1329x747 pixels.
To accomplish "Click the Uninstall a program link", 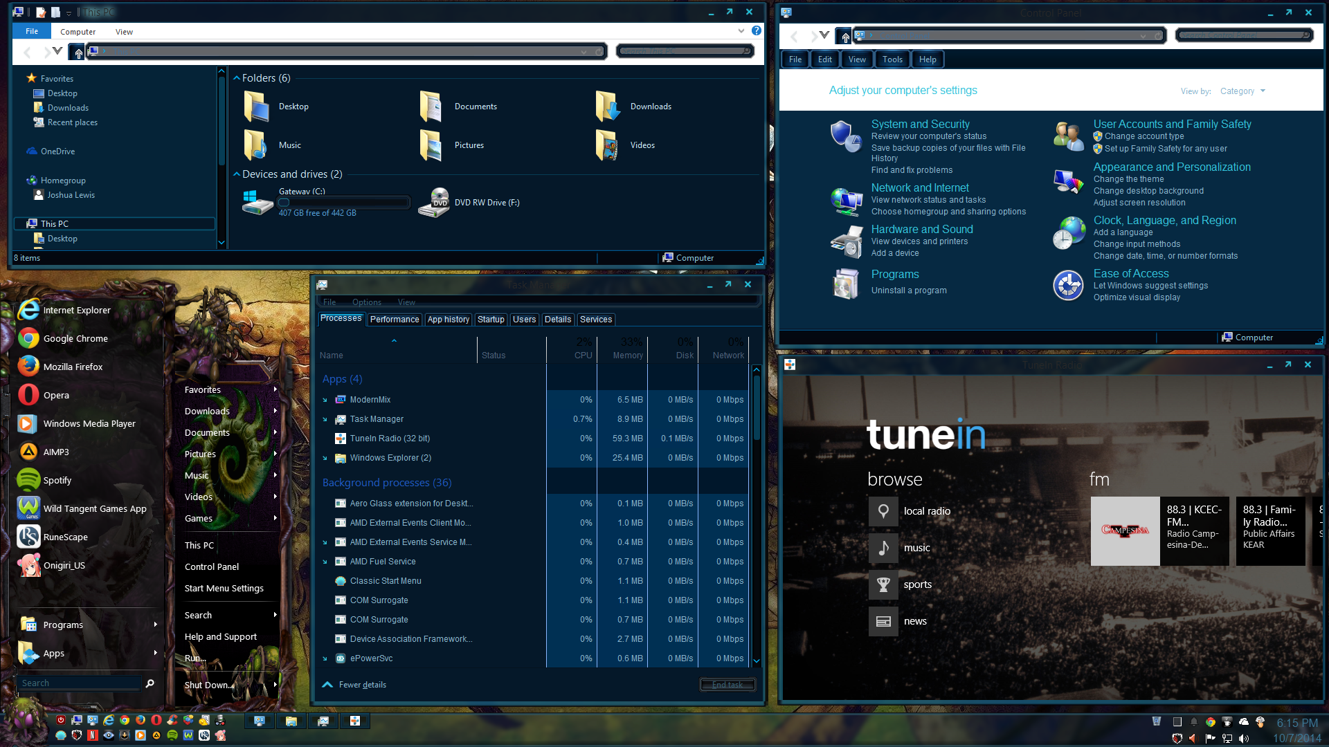I will click(908, 290).
